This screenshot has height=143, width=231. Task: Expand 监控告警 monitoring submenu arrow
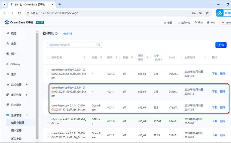point(27,85)
